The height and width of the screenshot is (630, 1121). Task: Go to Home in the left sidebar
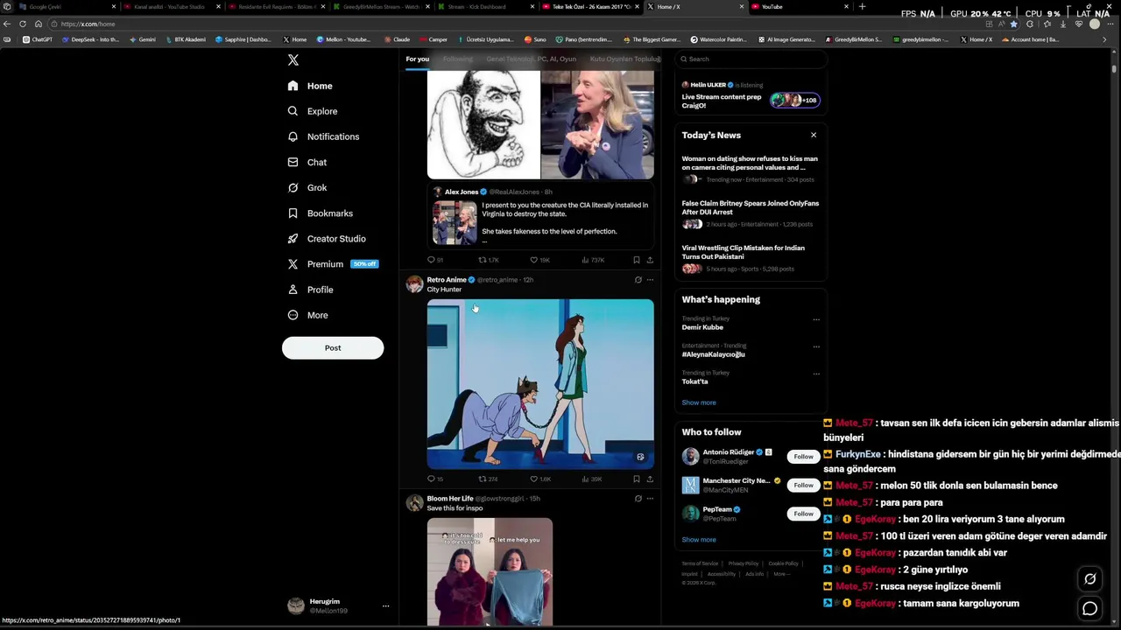coord(310,86)
